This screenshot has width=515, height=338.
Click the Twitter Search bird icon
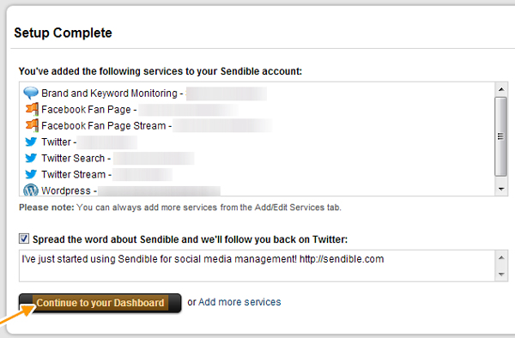coord(31,158)
